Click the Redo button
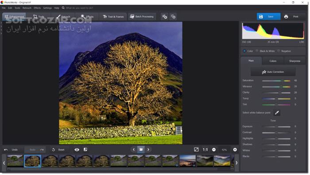Screen dimensions: 310x175 coord(35,150)
